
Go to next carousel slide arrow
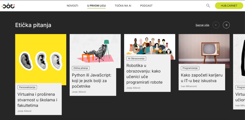226,25
